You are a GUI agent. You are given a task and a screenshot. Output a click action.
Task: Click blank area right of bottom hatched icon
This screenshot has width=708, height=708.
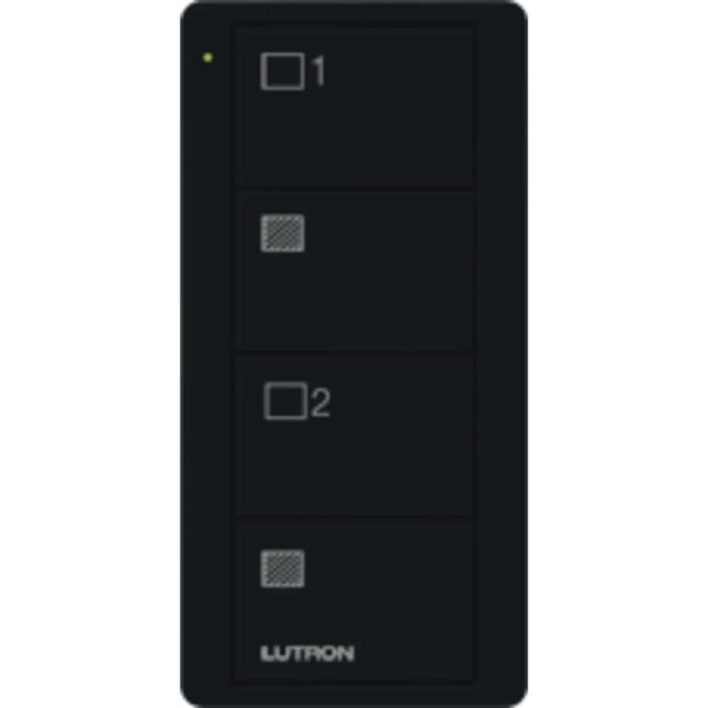point(388,569)
